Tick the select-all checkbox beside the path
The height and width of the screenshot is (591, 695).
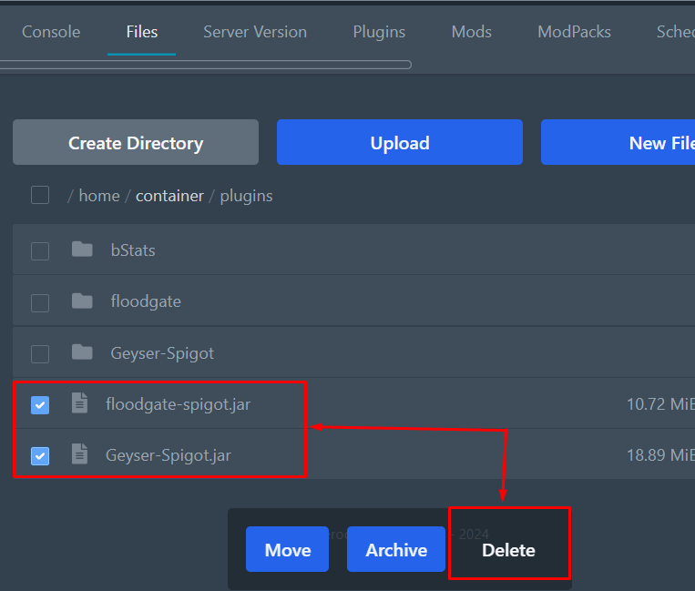click(x=40, y=195)
